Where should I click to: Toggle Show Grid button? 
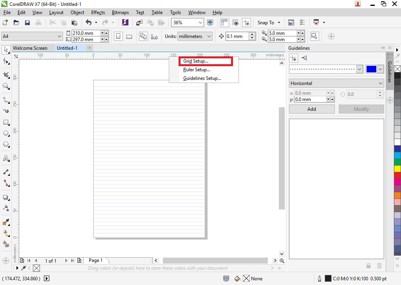click(235, 22)
